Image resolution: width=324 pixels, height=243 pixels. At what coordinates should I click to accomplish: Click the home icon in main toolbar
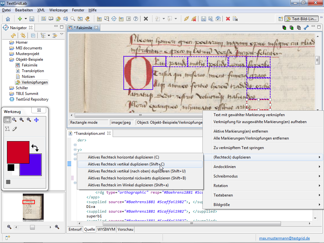(8, 19)
